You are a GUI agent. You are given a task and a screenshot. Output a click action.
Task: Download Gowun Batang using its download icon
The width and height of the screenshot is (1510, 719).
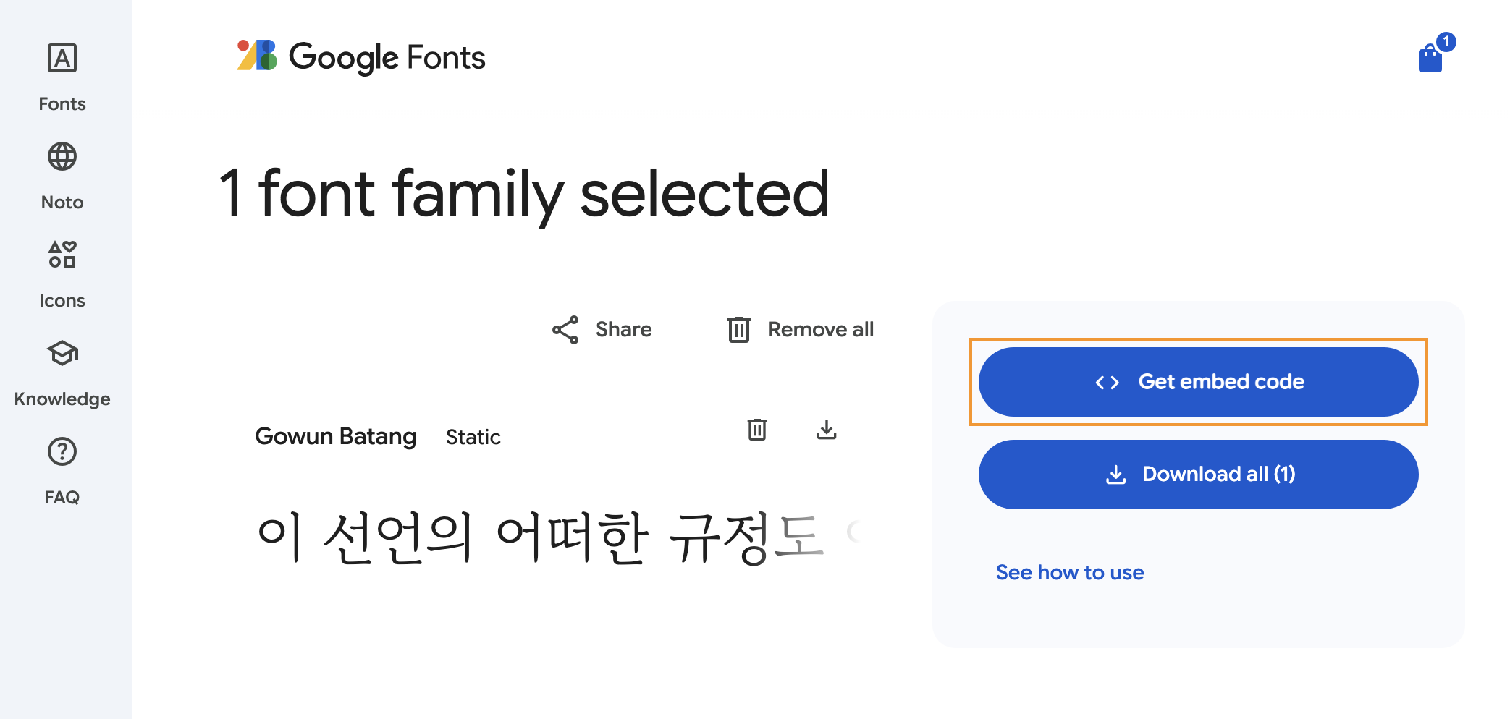pyautogui.click(x=827, y=430)
